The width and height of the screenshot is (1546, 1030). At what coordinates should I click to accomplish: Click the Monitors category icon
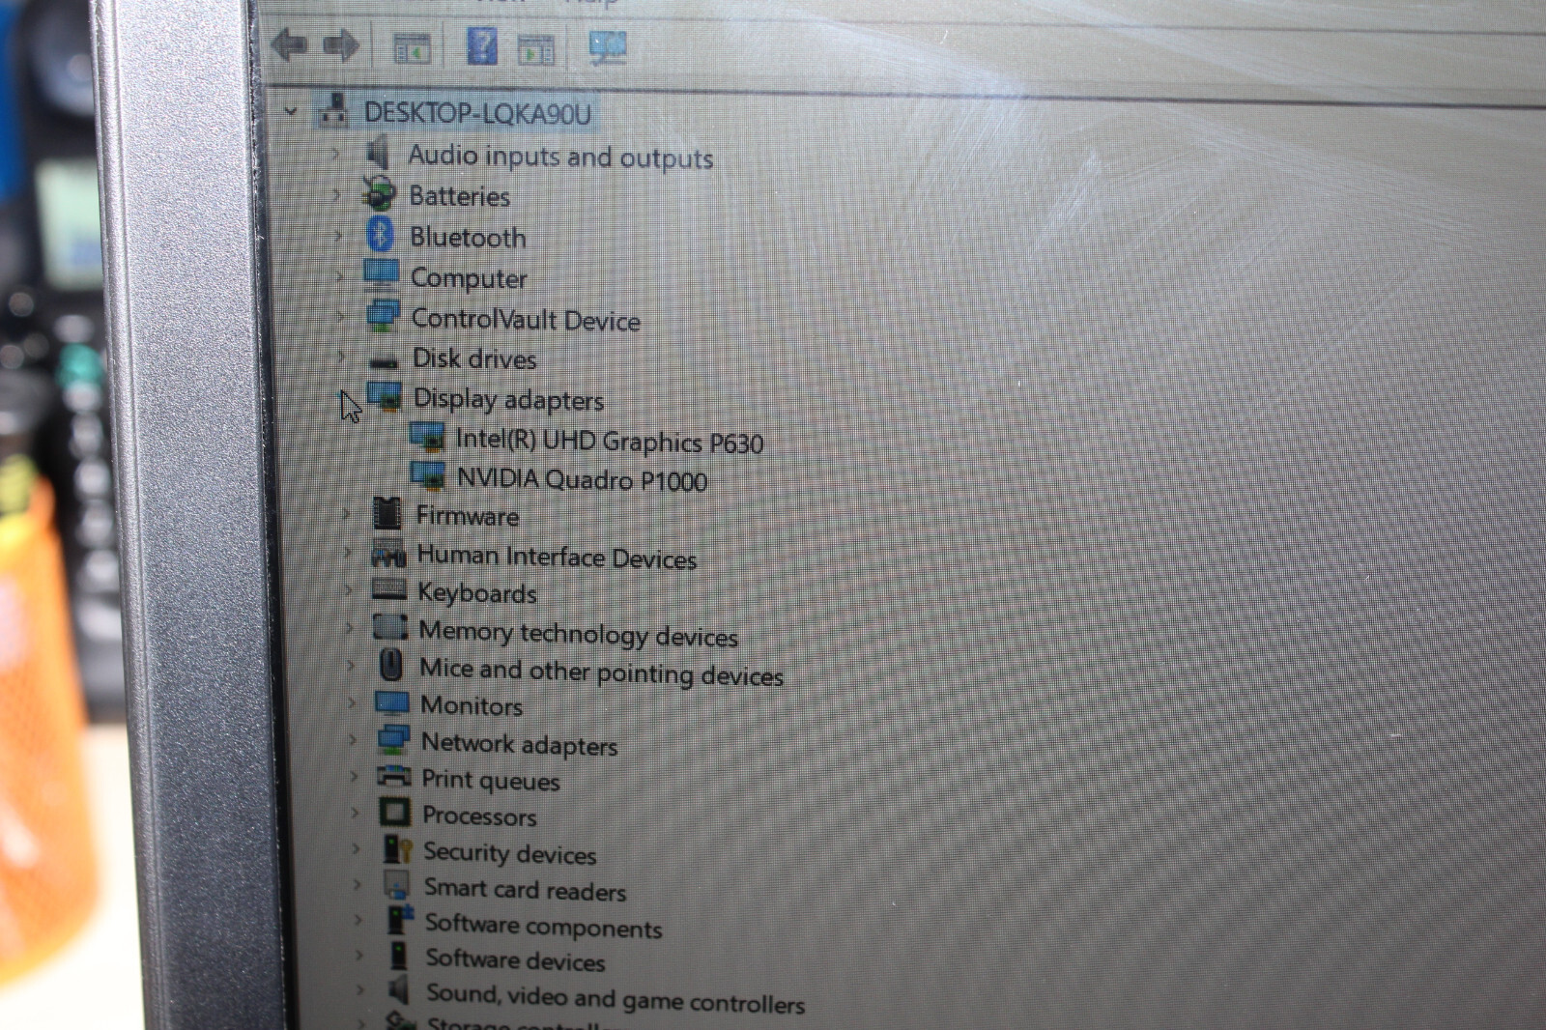click(392, 702)
